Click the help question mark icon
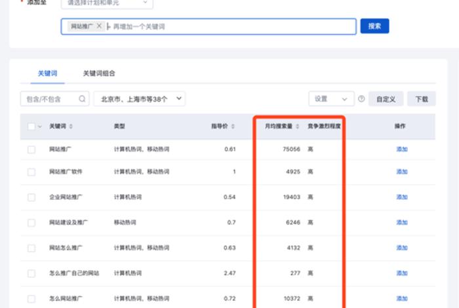This screenshot has height=308, width=459. click(x=361, y=99)
